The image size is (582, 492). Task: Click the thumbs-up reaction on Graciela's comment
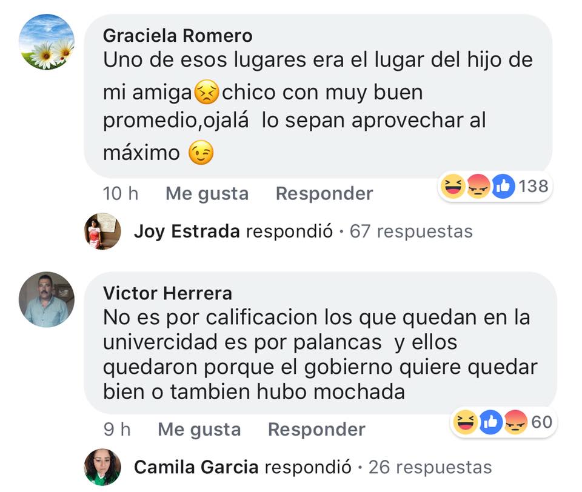[503, 186]
